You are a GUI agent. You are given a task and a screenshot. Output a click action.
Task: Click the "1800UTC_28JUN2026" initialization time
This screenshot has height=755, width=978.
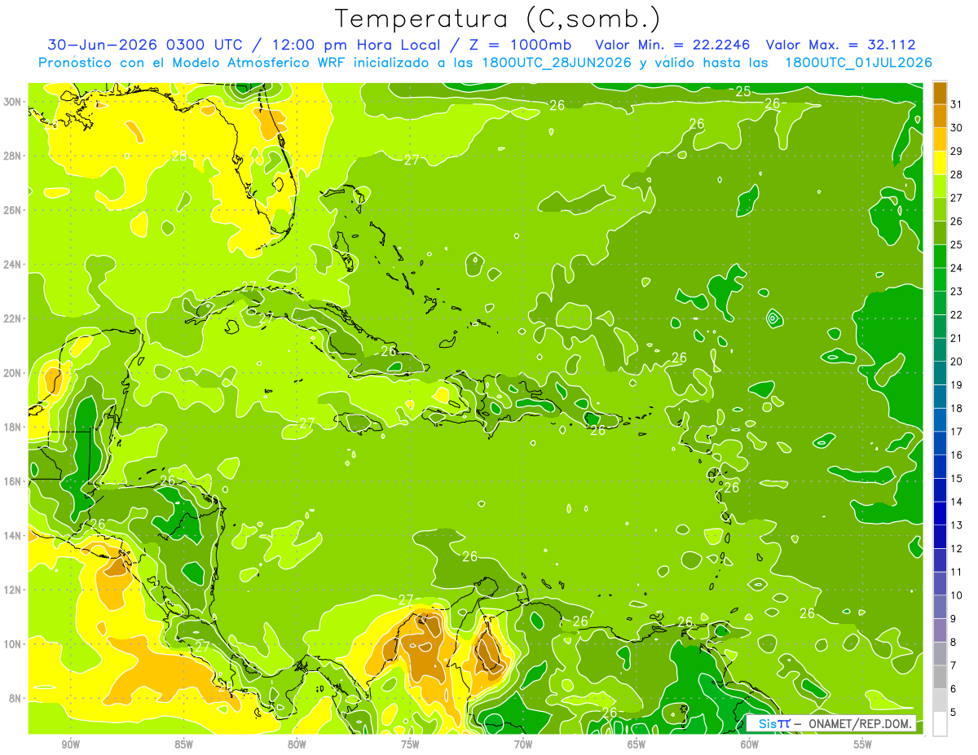tap(557, 63)
